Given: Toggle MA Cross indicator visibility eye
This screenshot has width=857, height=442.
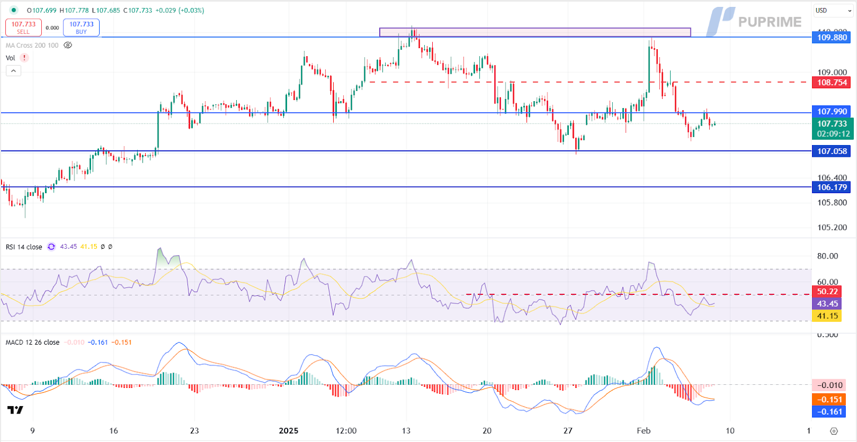Looking at the screenshot, I should (x=68, y=45).
